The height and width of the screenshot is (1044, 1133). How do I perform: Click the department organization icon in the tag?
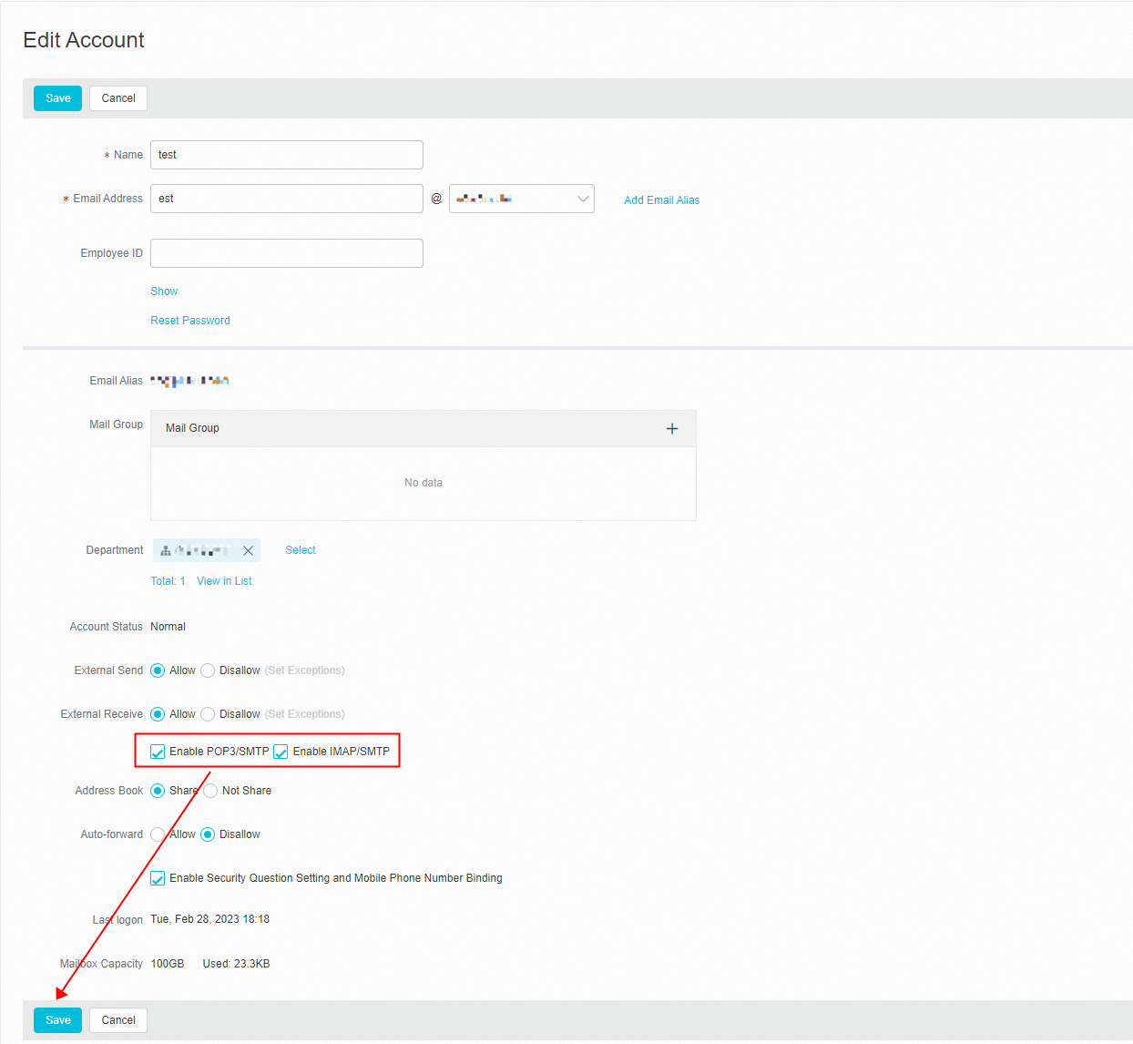[x=166, y=550]
